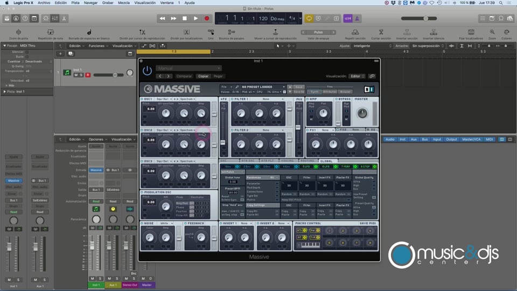Open the Noise White type dropdown
Viewport: 517px width, 291px height.
[166, 223]
